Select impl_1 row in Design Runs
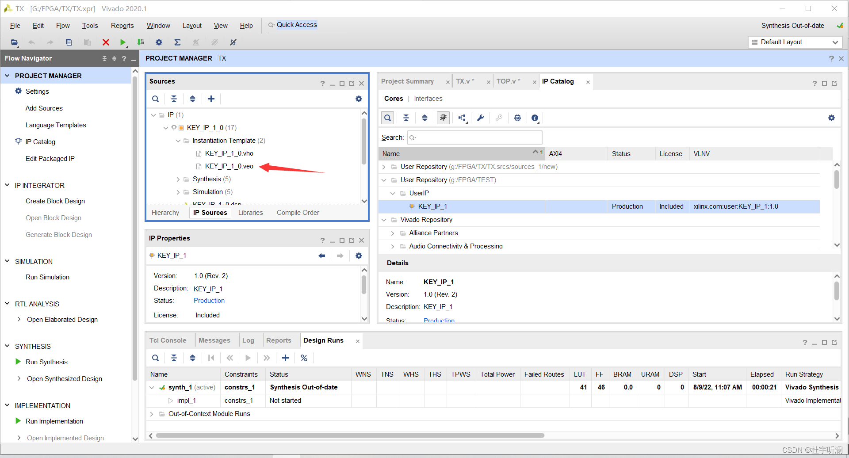The width and height of the screenshot is (849, 458). point(186,401)
